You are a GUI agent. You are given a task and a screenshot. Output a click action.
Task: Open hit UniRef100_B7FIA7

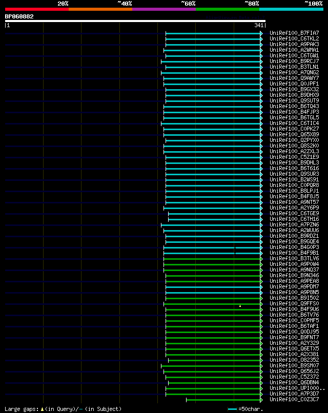pos(294,33)
